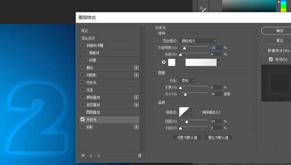Screen dimensions: 291x165
Task: Click the 确定 button
Action: [x=276, y=31]
